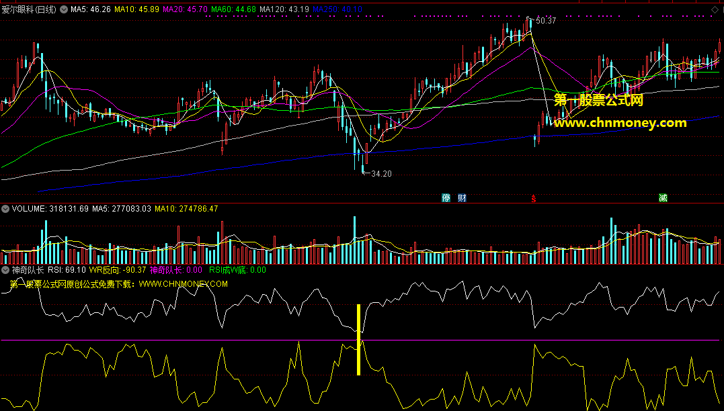The width and height of the screenshot is (724, 411).
Task: Click the yellow vertical signal bar
Action: (x=358, y=340)
